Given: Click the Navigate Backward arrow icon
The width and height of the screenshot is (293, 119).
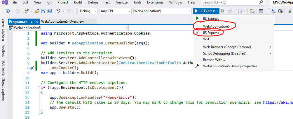Looking at the screenshot, I should tap(8, 11).
